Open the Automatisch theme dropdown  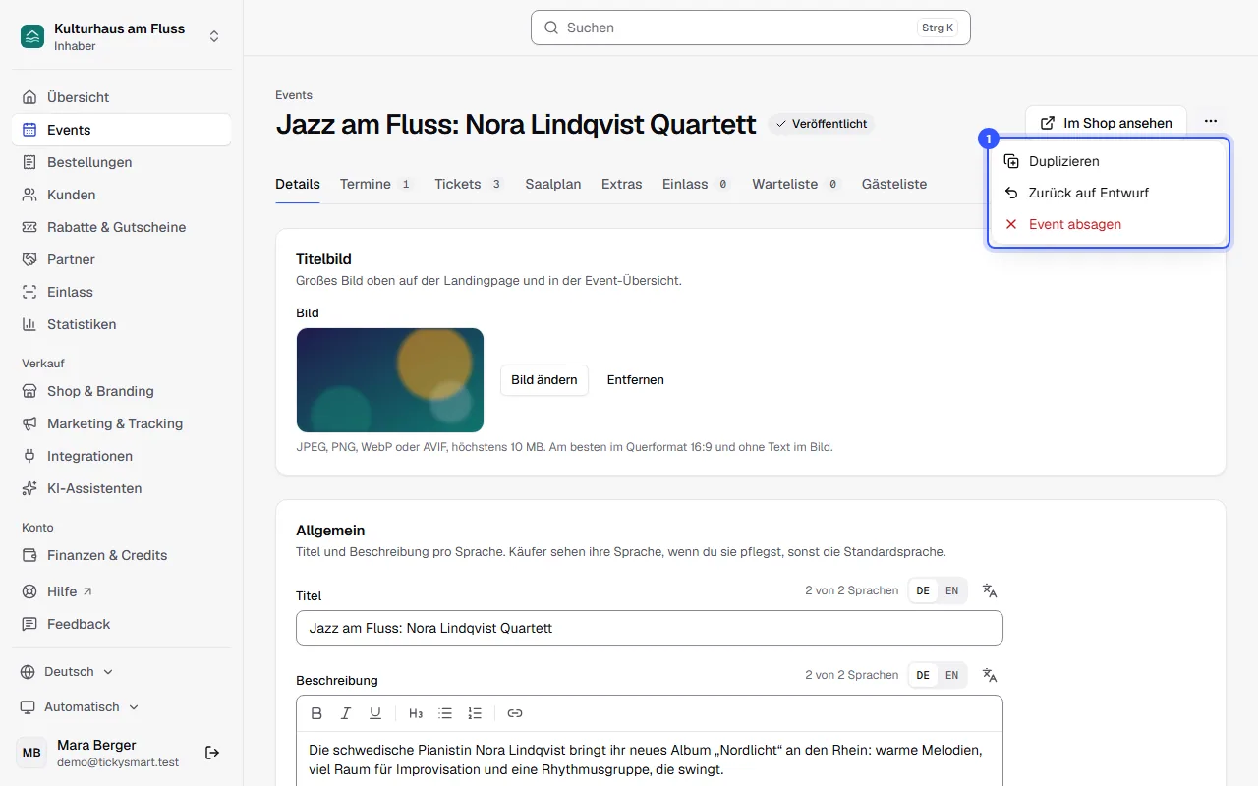pyautogui.click(x=79, y=707)
